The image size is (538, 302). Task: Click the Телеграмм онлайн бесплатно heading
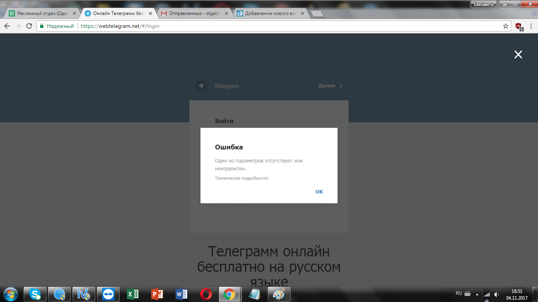click(x=269, y=267)
